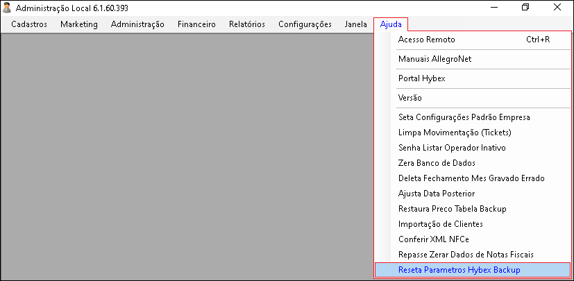Choose Reseta Parametros Hybex Backup
This screenshot has width=574, height=281.
tap(472, 270)
